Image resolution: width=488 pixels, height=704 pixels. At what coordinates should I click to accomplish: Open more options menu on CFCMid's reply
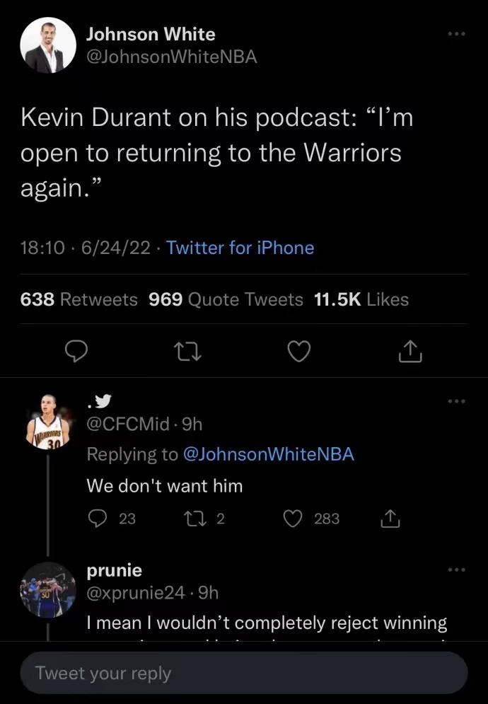(x=458, y=401)
